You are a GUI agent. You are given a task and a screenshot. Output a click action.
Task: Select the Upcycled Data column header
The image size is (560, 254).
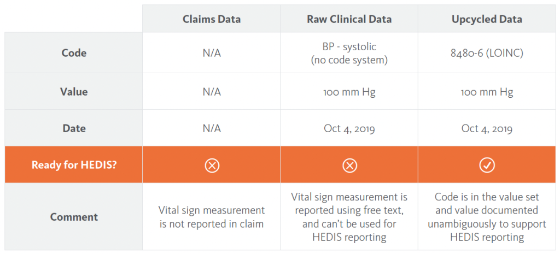coord(487,19)
